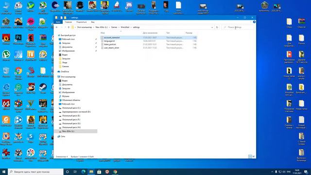Expand the address bar history dropdown
Image resolution: width=311 pixels, height=175 pixels.
point(212,27)
